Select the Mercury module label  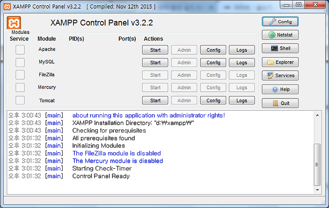(x=47, y=87)
